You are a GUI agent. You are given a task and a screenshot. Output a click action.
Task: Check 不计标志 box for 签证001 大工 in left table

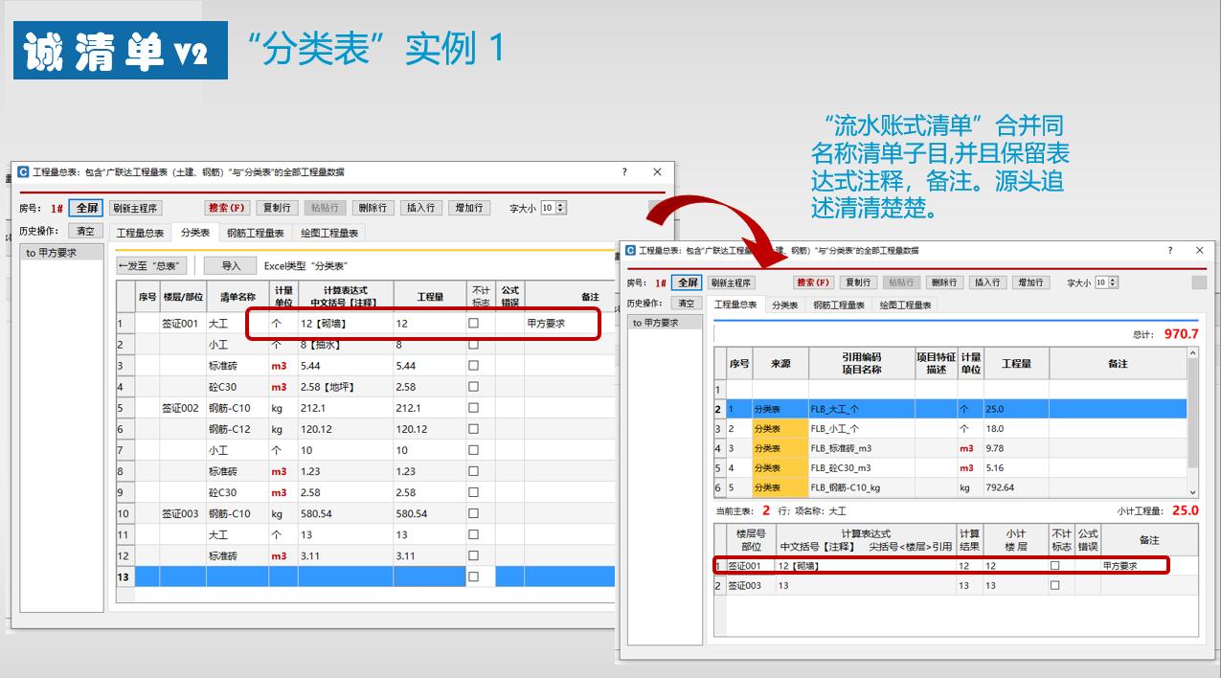(x=473, y=324)
